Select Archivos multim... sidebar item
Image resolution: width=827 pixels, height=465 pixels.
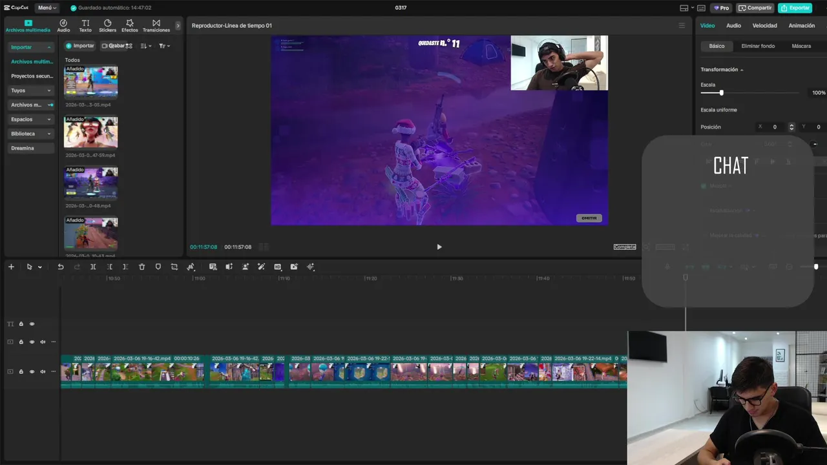coord(32,61)
